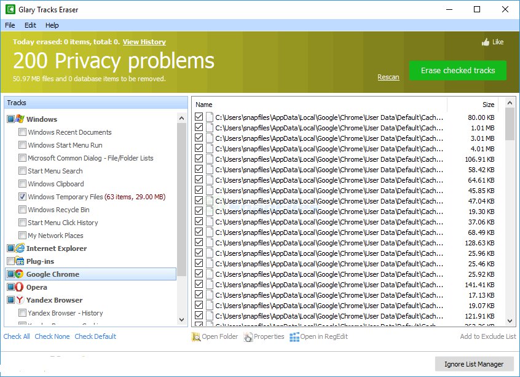Uncheck the 3.01 MB cache file
Screen dimensions: 520x377
(x=199, y=138)
